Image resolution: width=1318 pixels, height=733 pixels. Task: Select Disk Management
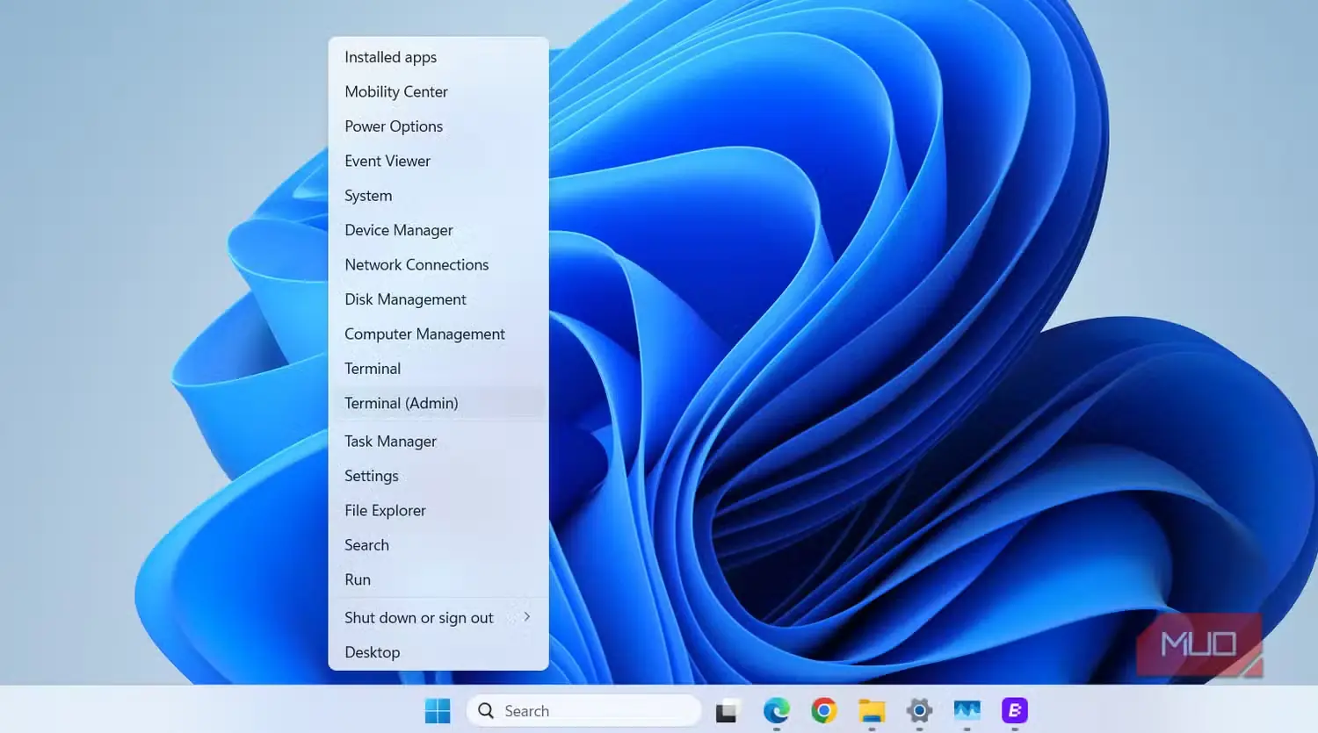tap(438, 299)
